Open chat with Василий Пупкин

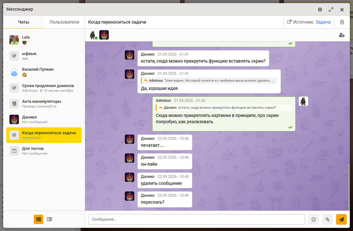click(x=44, y=72)
